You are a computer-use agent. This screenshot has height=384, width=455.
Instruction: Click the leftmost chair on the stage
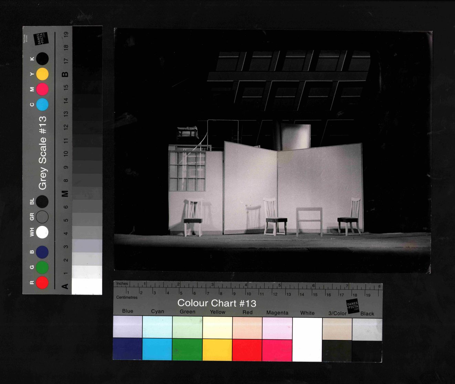click(193, 218)
